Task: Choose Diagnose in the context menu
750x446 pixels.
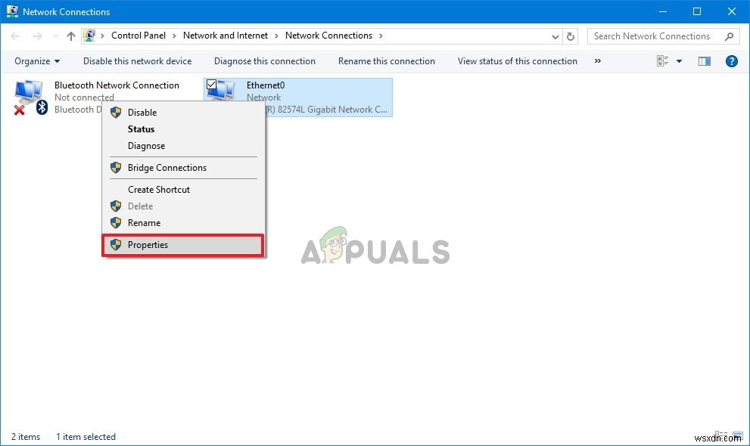Action: pos(183,146)
